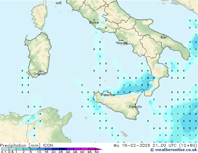Click the black dot marking Catania
This screenshot has width=198, height=153.
135,104
